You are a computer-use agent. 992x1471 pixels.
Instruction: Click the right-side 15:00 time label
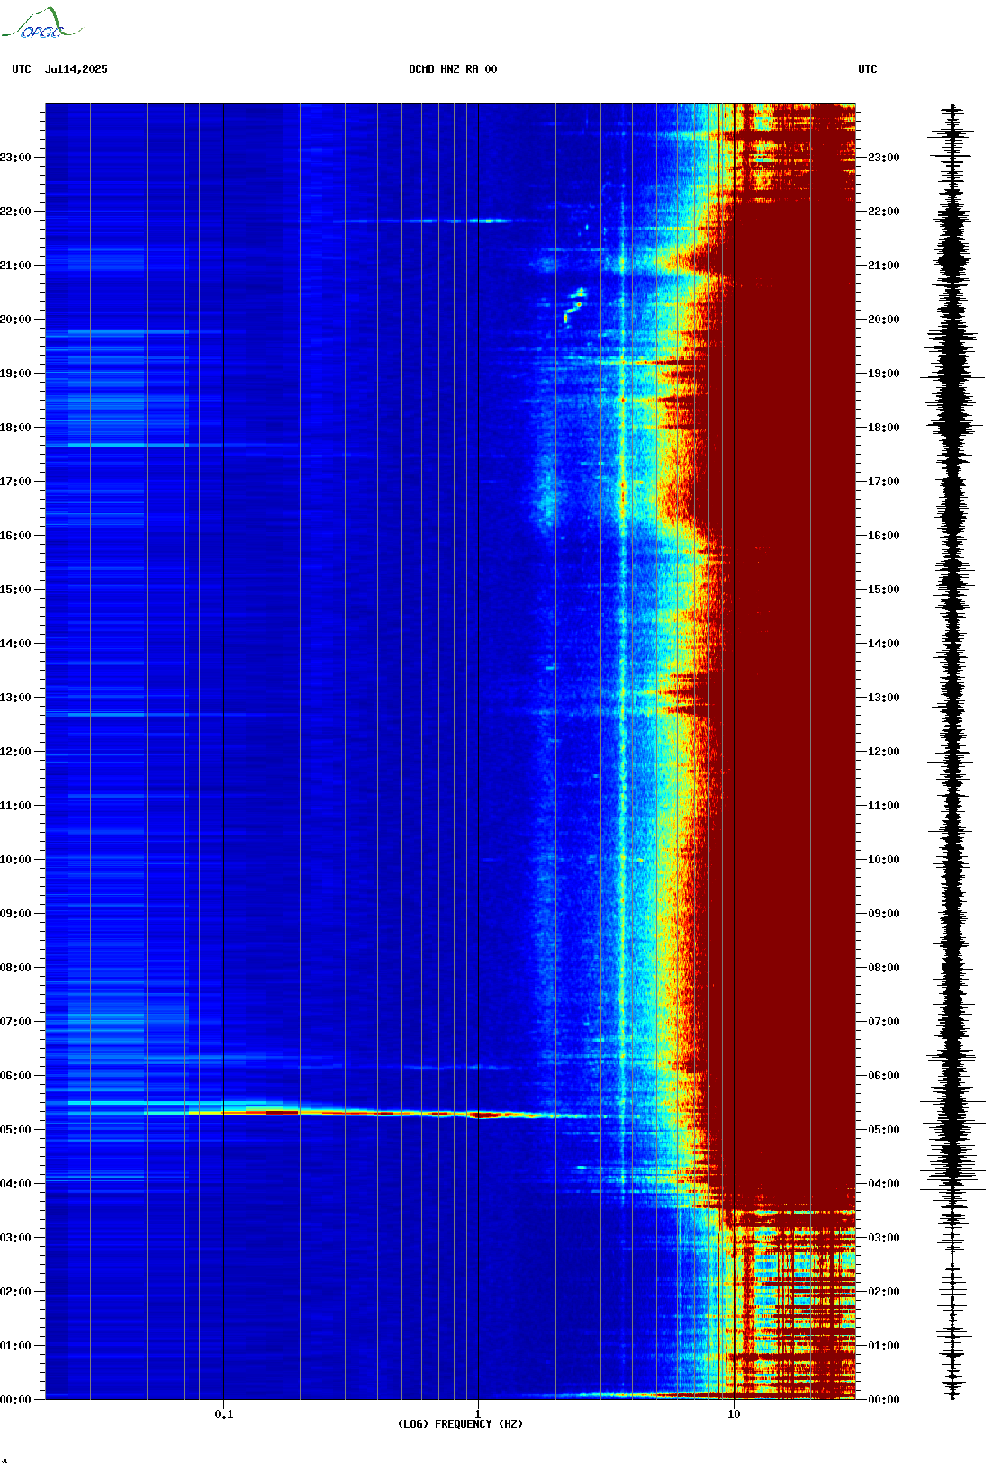tap(884, 590)
